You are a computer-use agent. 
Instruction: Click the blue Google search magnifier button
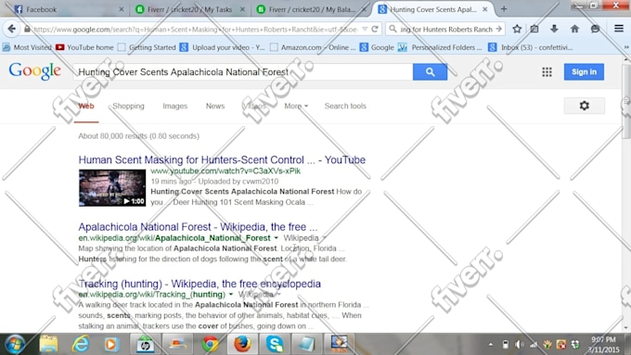430,72
